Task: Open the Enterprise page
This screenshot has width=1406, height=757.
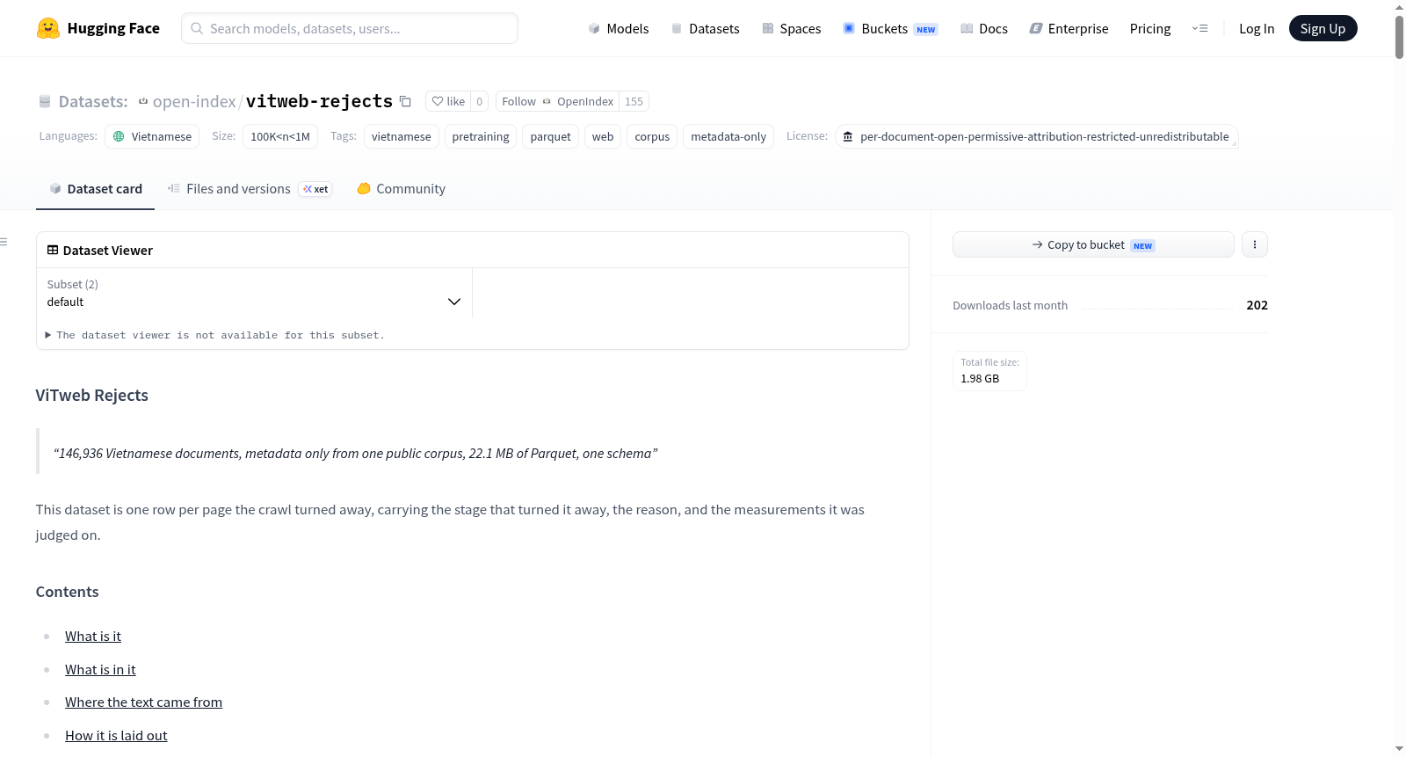Action: (1069, 28)
